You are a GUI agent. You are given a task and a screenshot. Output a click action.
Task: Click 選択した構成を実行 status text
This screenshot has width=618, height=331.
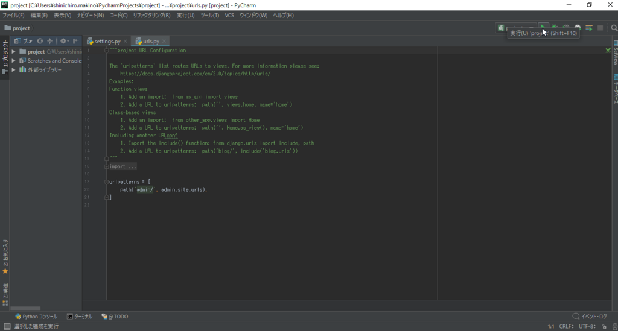(x=36, y=326)
